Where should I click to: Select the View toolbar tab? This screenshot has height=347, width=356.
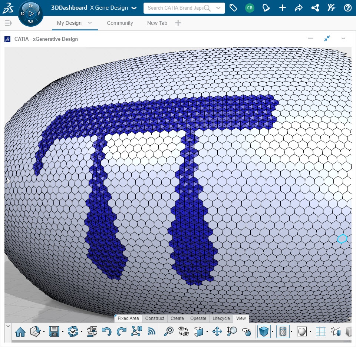pos(241,318)
